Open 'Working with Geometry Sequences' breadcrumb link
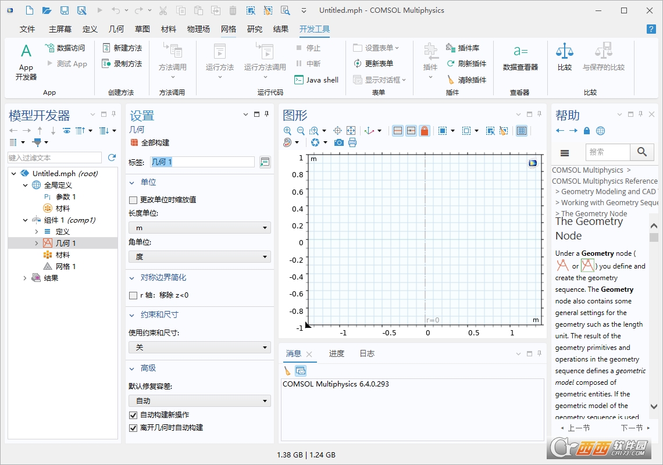Image resolution: width=663 pixels, height=465 pixels. pyautogui.click(x=609, y=202)
